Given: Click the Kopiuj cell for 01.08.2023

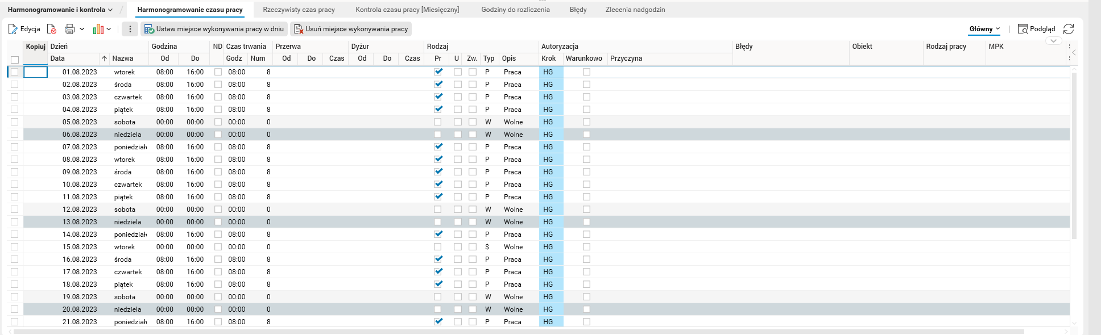Looking at the screenshot, I should (35, 72).
